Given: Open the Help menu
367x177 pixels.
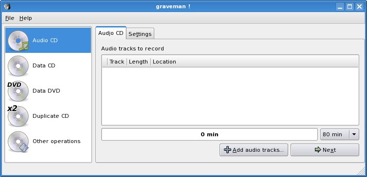Looking at the screenshot, I should 25,18.
